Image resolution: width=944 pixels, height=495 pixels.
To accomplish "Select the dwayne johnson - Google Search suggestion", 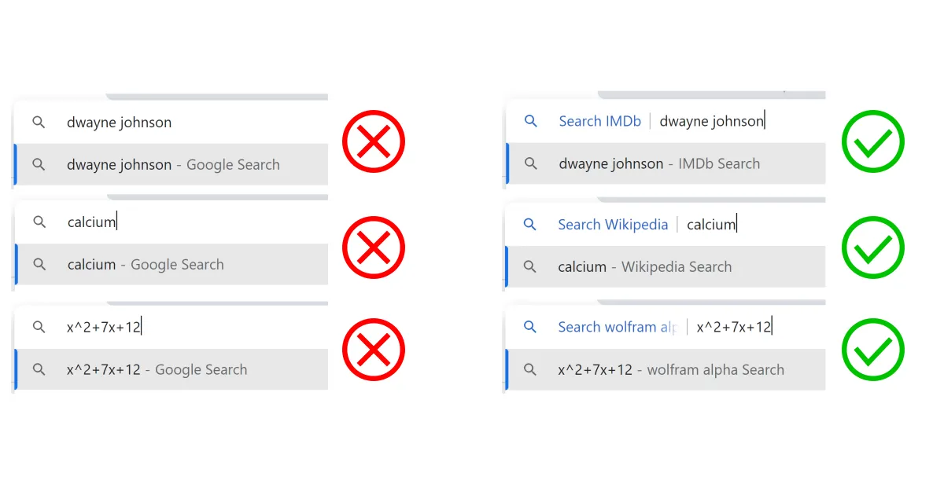I will pyautogui.click(x=171, y=164).
